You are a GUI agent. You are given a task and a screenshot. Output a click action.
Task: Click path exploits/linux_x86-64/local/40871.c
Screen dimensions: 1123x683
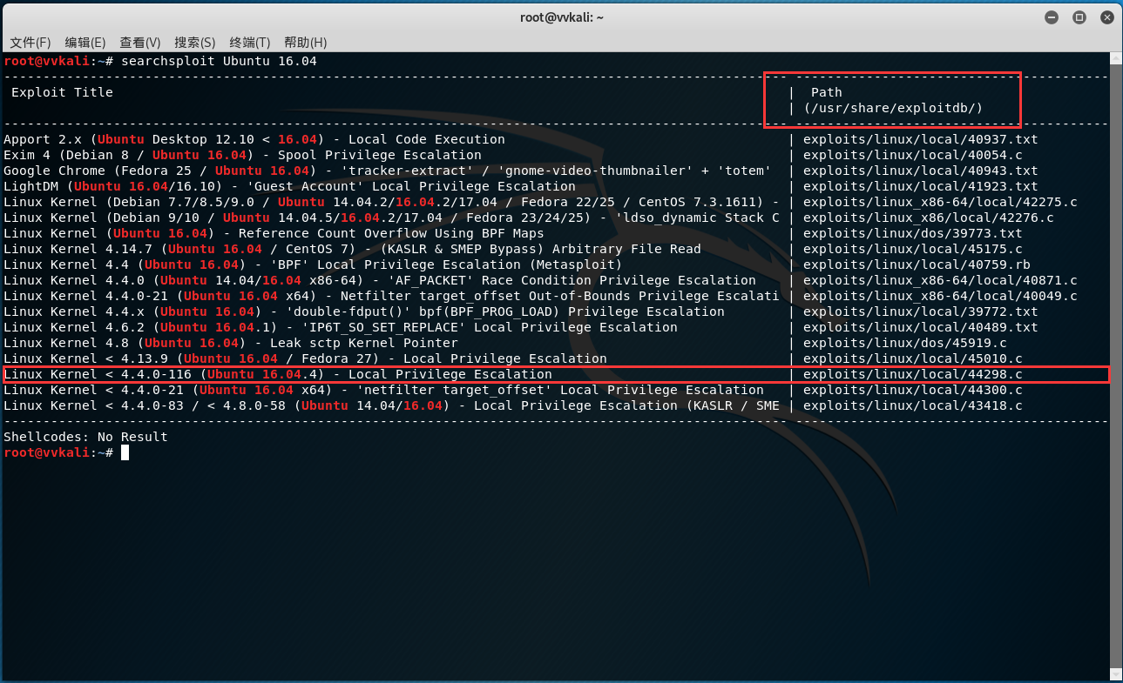coord(940,280)
